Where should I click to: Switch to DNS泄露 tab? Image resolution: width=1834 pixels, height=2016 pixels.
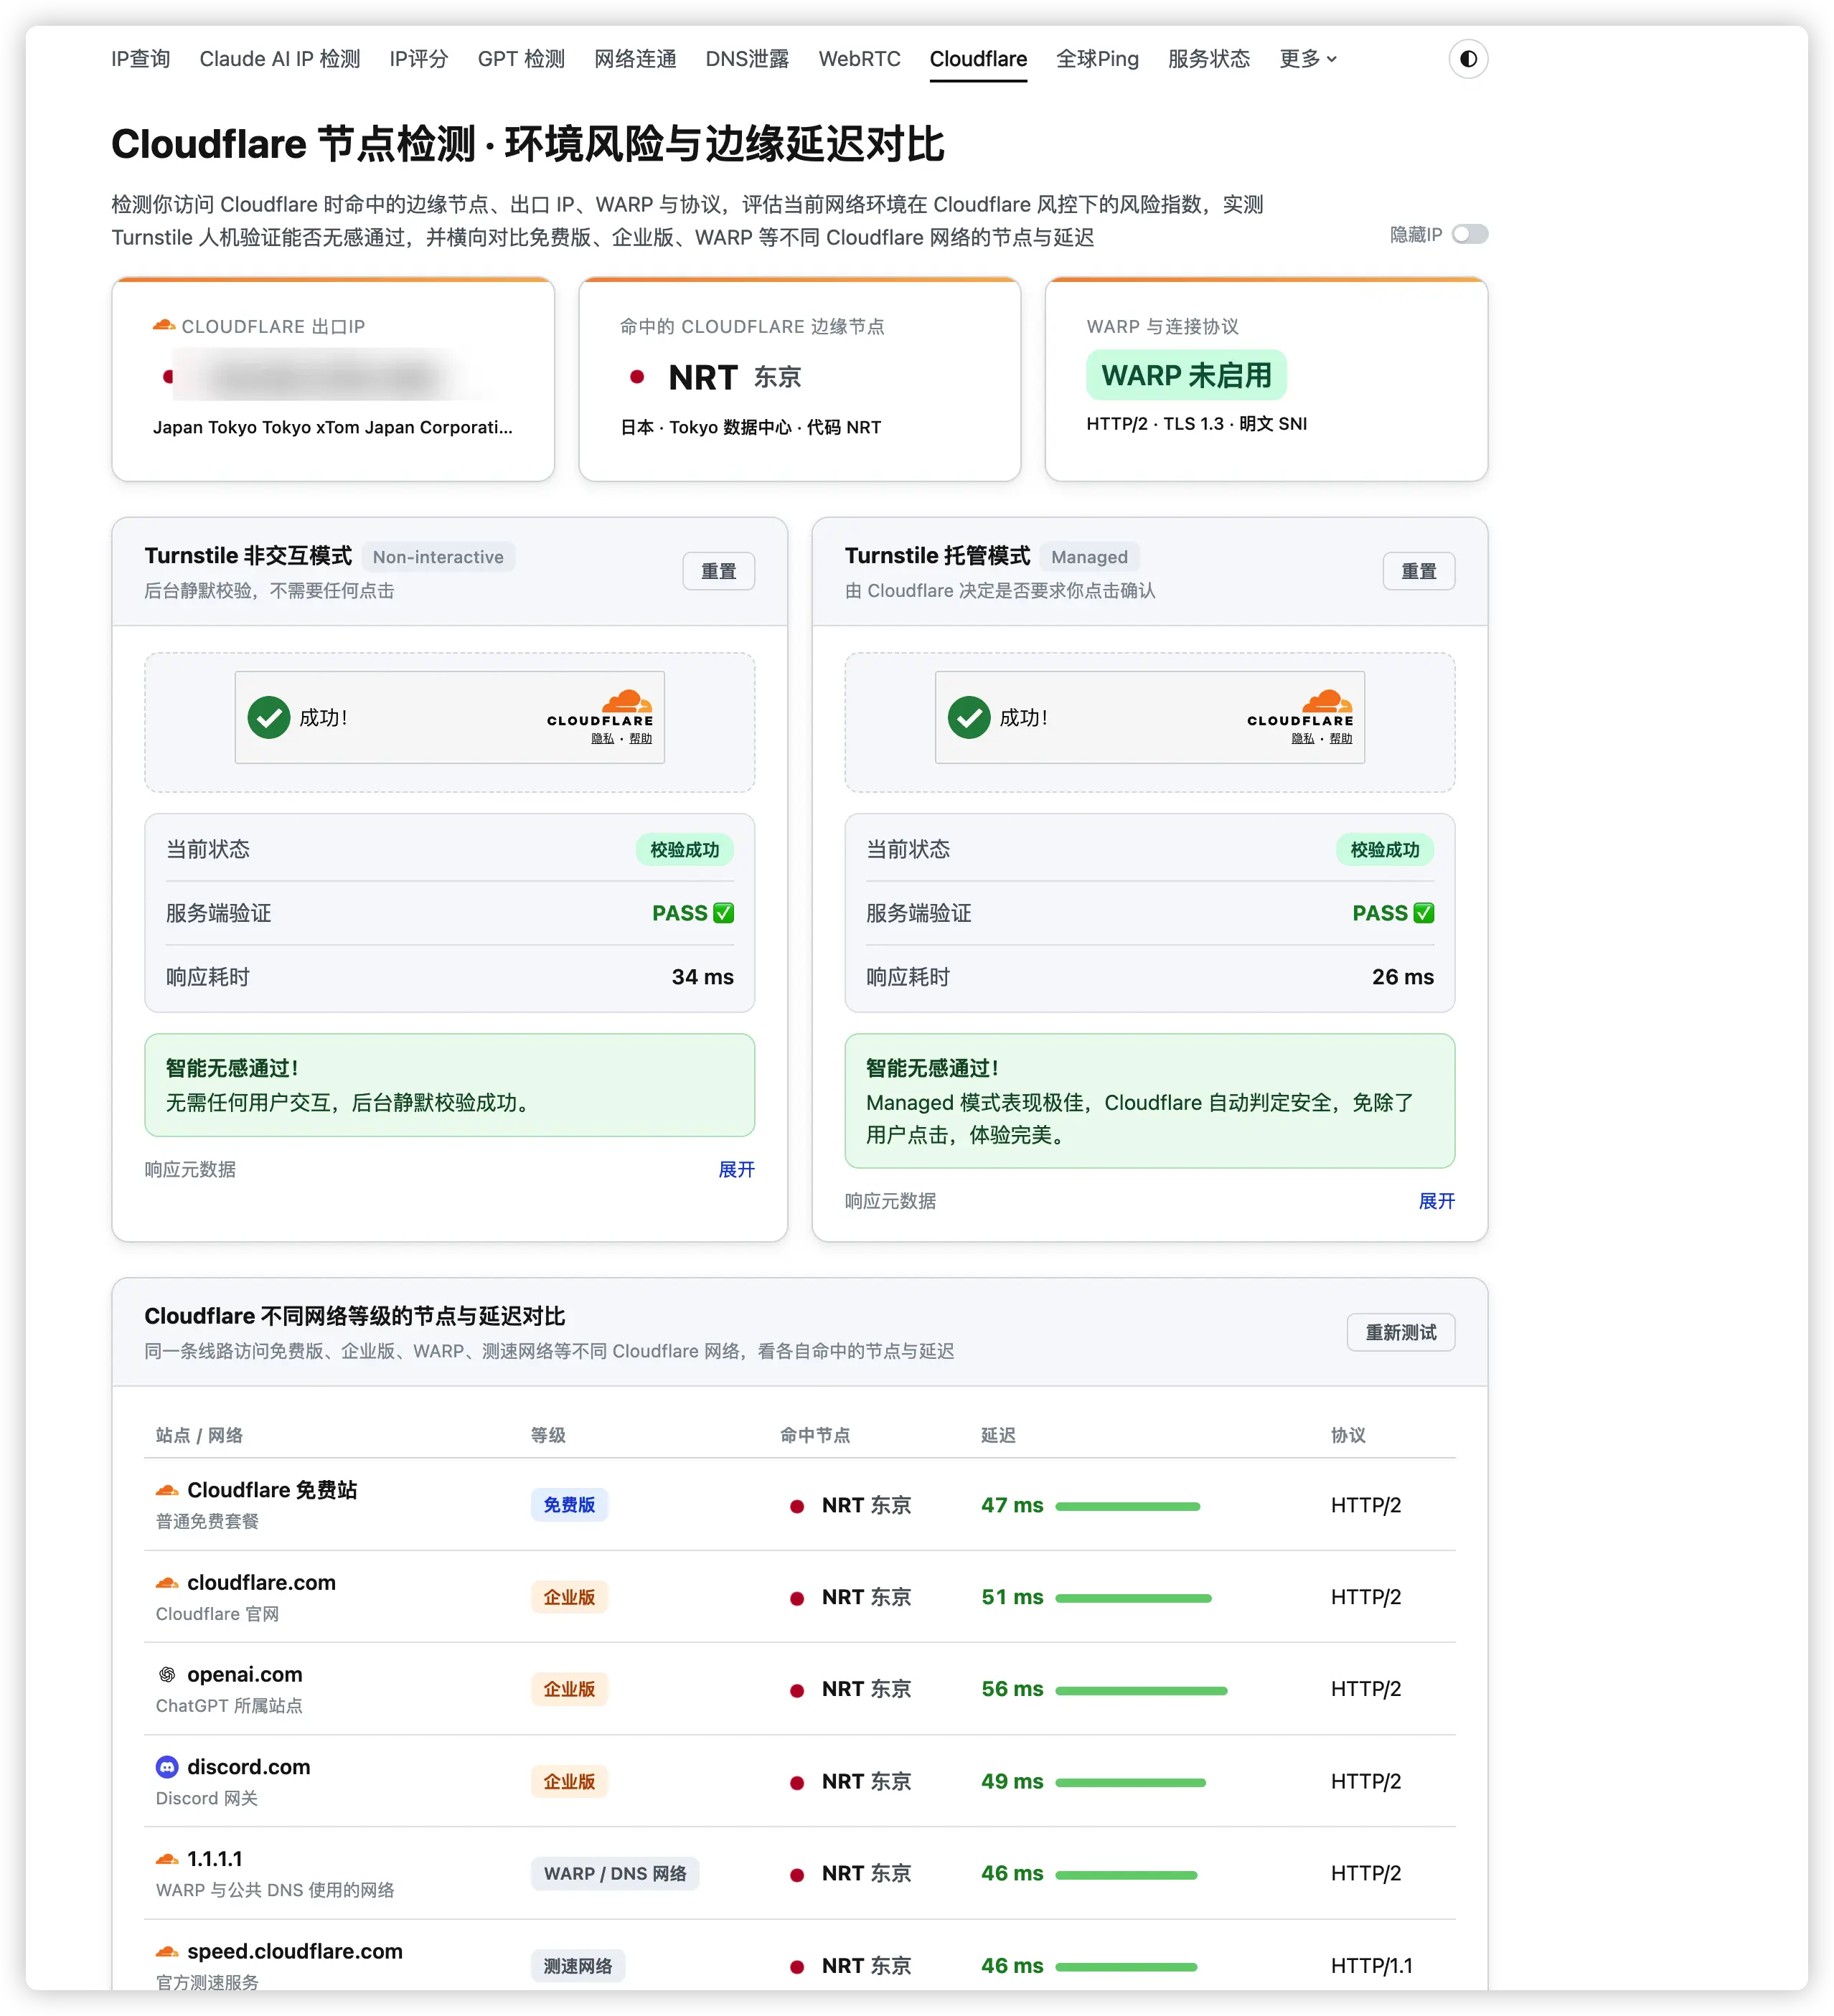[x=747, y=59]
